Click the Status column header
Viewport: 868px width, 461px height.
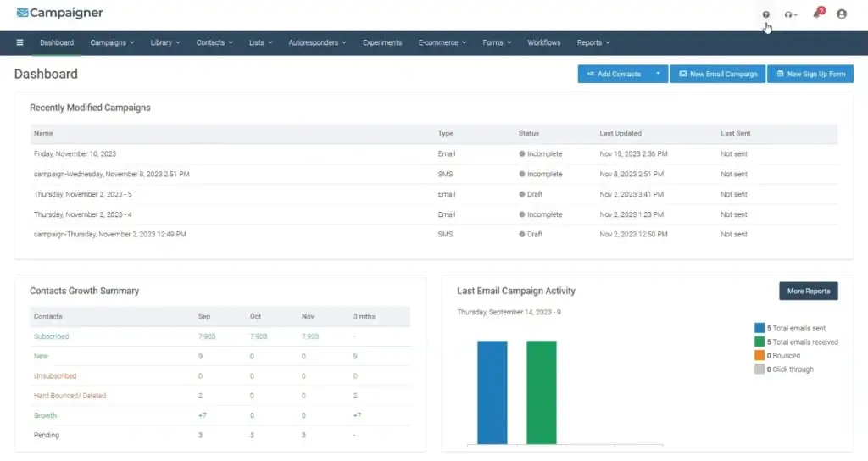pyautogui.click(x=529, y=133)
